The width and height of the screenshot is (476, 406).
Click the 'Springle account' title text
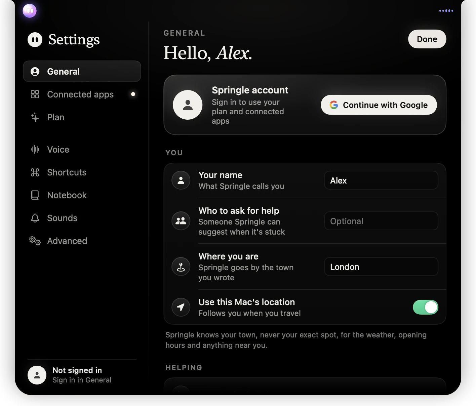[x=250, y=90]
